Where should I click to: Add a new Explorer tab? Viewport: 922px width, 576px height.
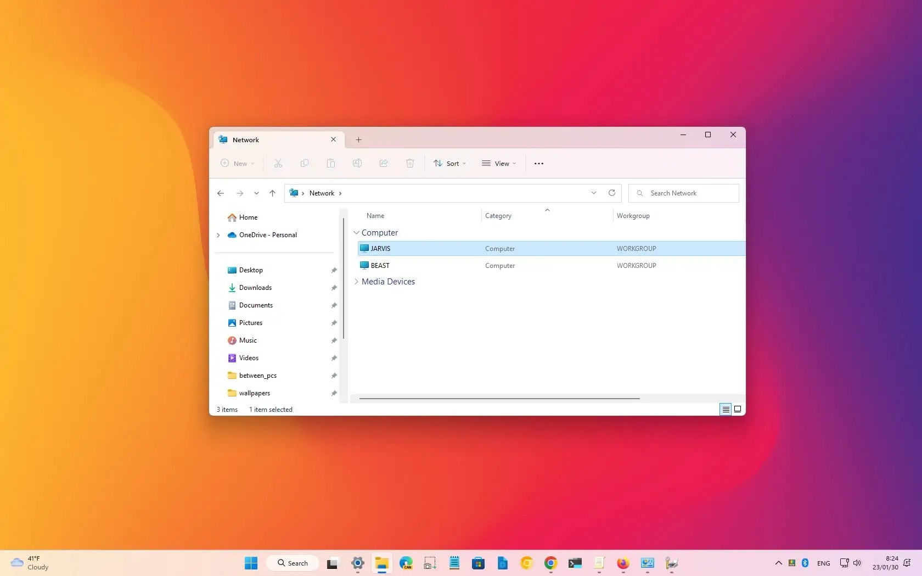[358, 139]
